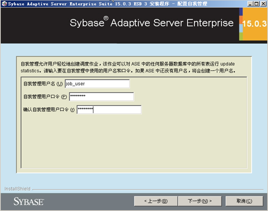This screenshot has height=211, width=268.
Task: Click the 自我管理用户口令 (P) label
Action: click(x=45, y=97)
